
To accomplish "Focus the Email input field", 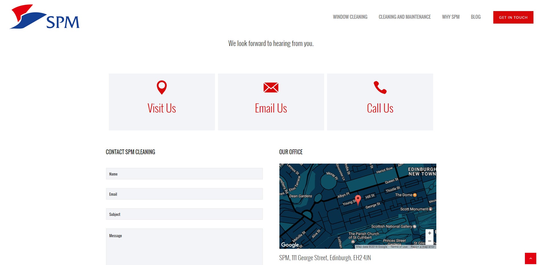I will point(184,194).
